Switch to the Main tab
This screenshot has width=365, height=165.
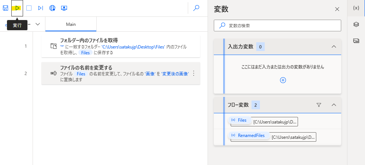71,24
